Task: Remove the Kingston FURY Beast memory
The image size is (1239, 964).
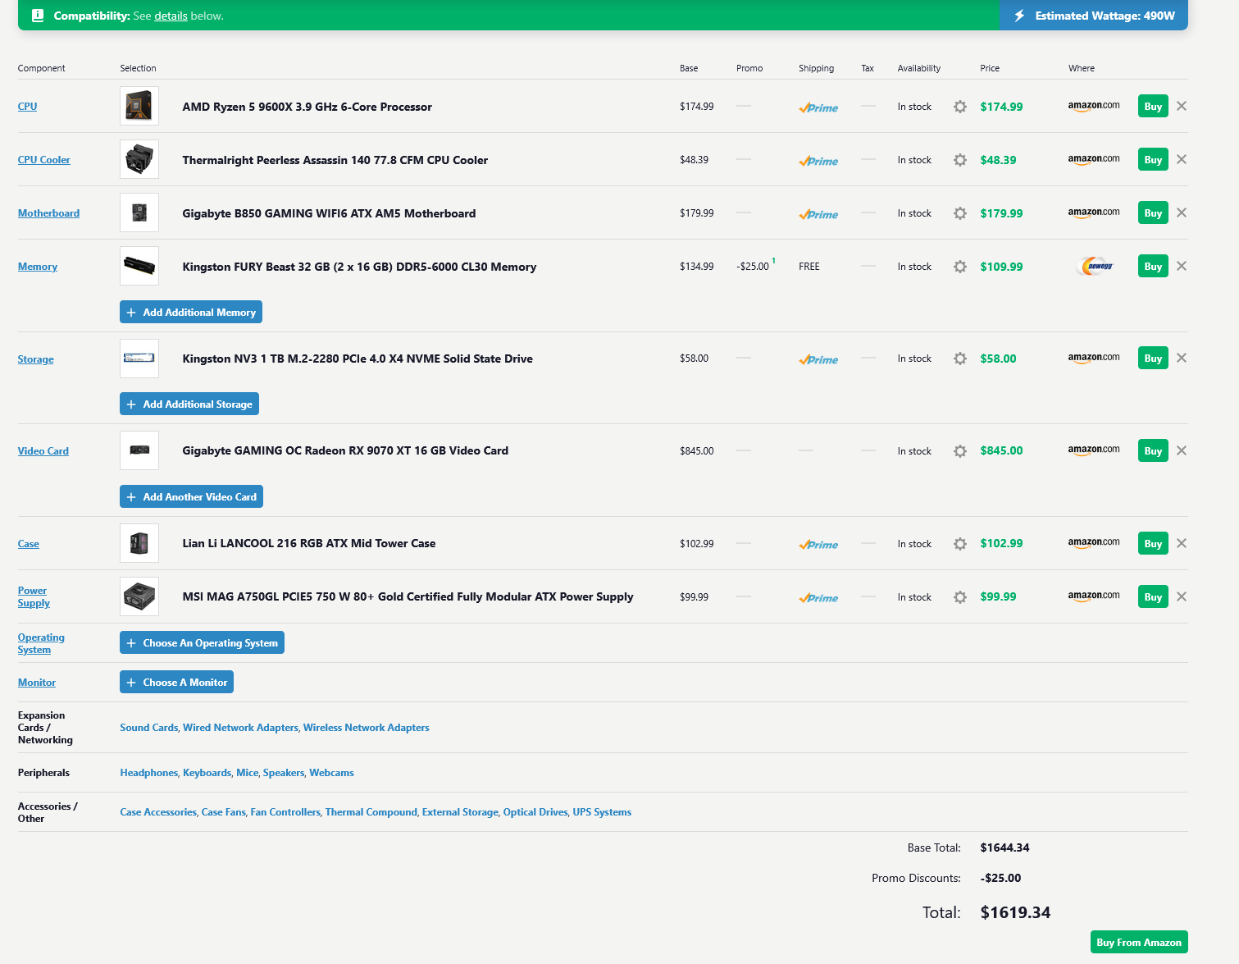Action: click(1182, 266)
